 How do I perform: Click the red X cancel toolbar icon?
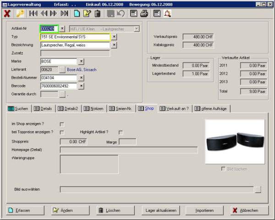[x=7, y=14]
